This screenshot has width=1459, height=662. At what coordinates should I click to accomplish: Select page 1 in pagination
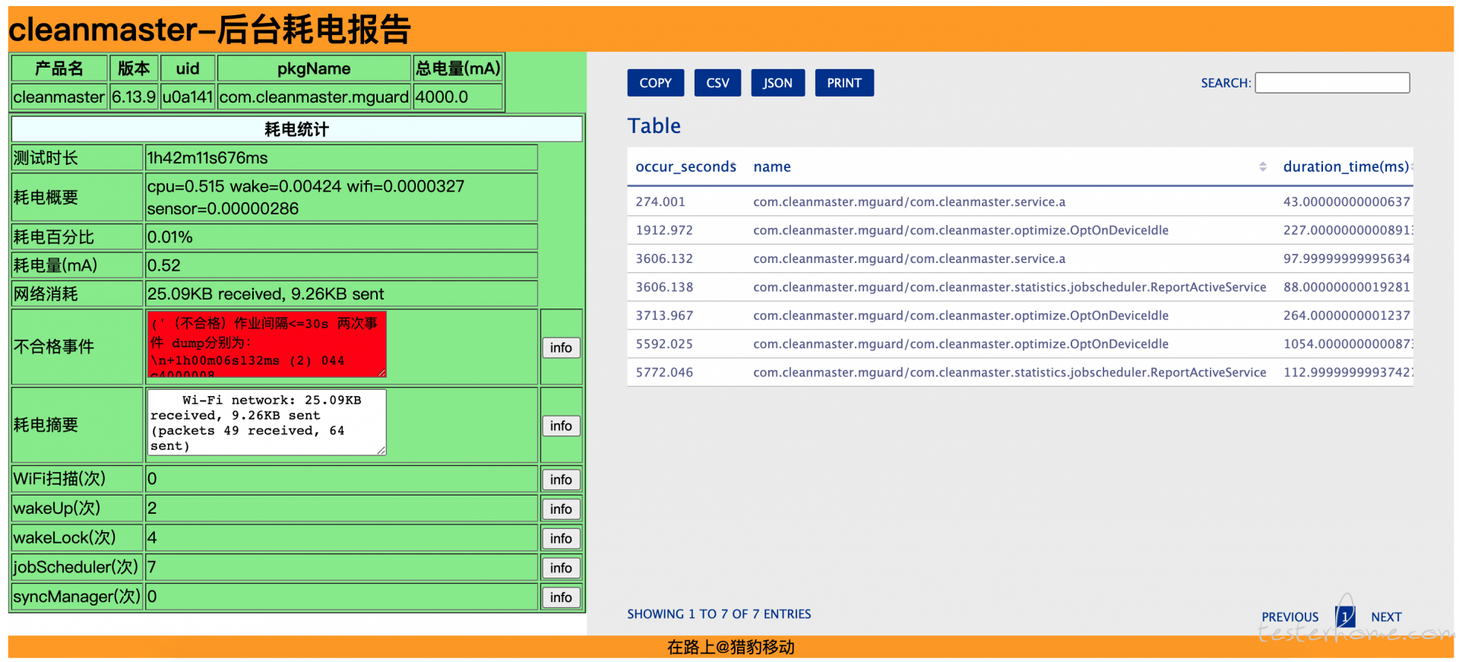click(x=1345, y=616)
